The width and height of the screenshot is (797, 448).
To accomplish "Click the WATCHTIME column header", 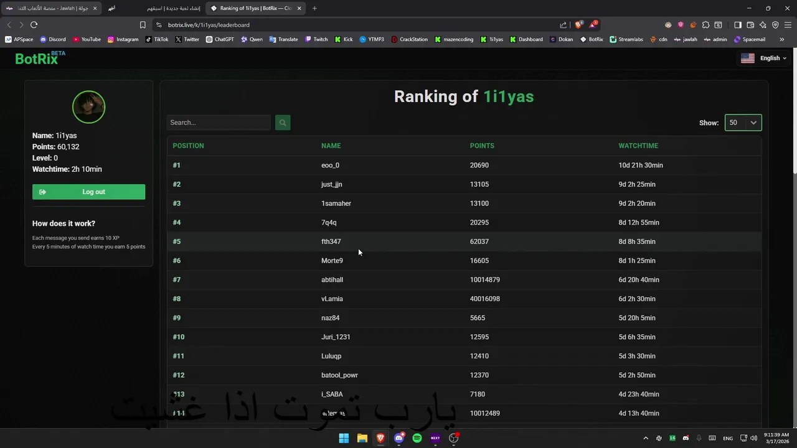I will [638, 146].
